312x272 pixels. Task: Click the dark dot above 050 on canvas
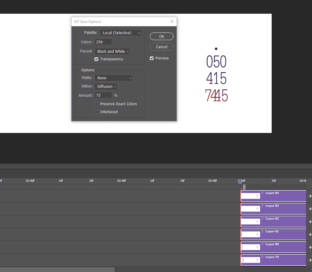(x=216, y=49)
